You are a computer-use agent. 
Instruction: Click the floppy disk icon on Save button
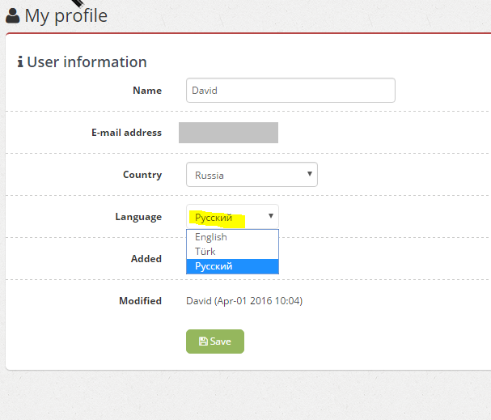203,341
